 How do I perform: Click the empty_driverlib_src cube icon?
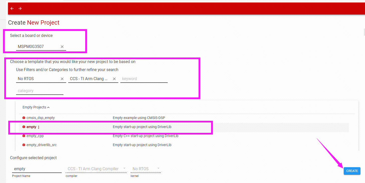(x=24, y=145)
